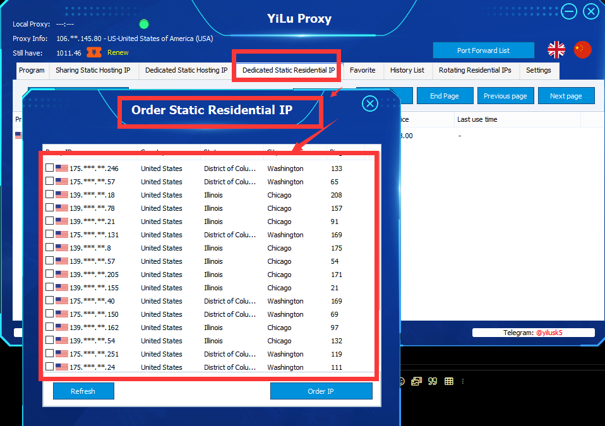Select the checkbox for IP 139.***.**.205

pyautogui.click(x=49, y=274)
